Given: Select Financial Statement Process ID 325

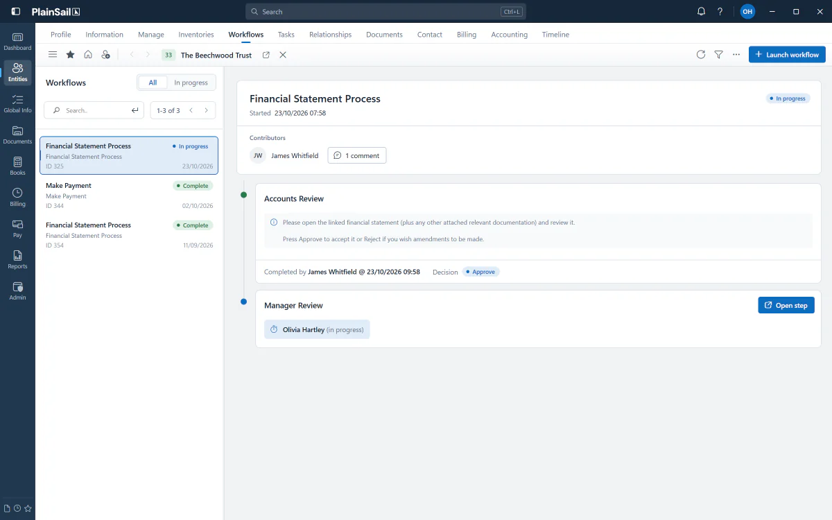Looking at the screenshot, I should (129, 155).
